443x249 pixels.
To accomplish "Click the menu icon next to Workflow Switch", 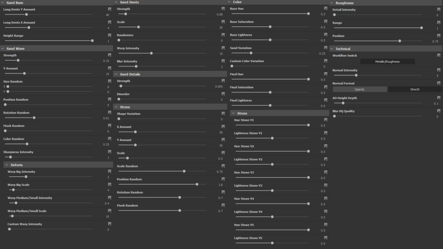I will coord(439,56).
